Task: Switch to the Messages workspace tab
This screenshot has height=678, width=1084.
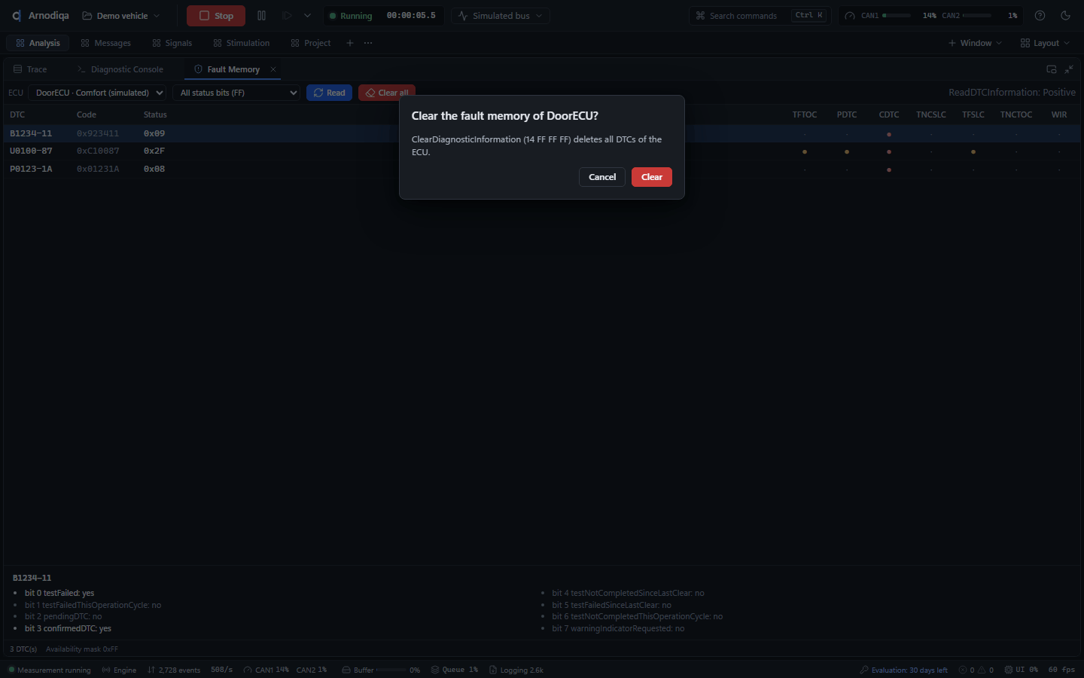Action: pyautogui.click(x=105, y=43)
